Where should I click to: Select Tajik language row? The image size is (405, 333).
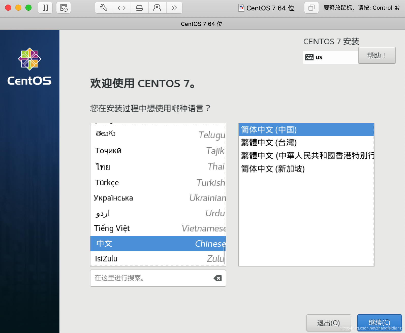coord(158,151)
